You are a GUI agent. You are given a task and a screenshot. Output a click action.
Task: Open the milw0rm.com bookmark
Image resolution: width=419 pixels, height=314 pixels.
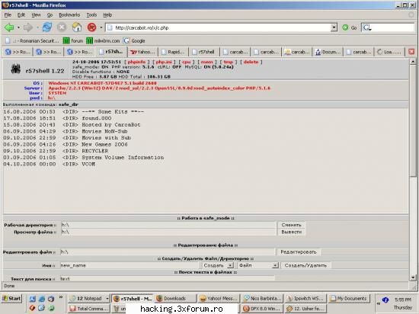point(103,41)
